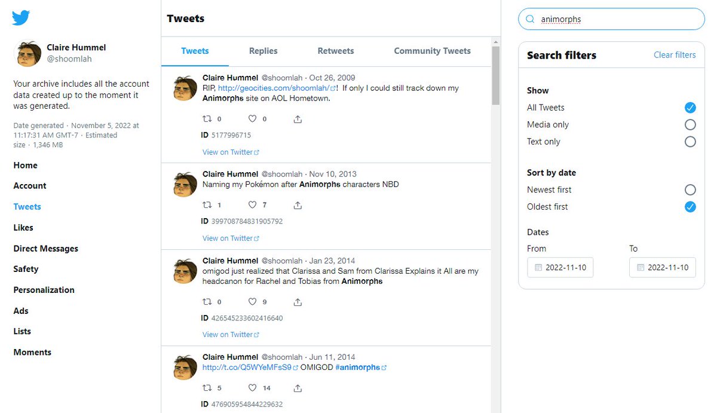
Task: Click heart icon on Nov 10, 2013 tweet
Action: [x=253, y=205]
